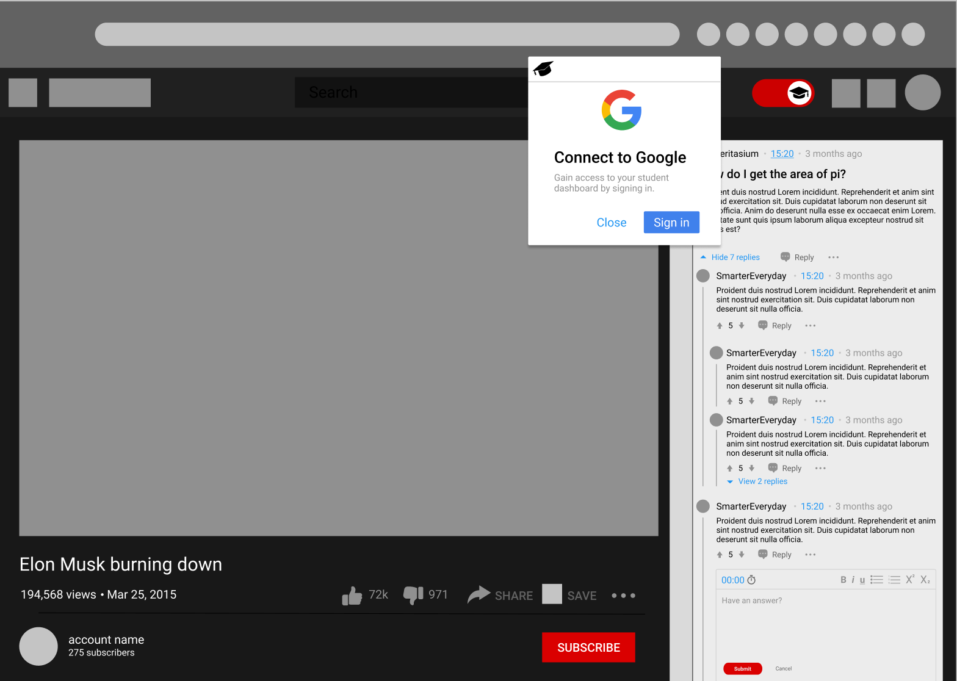Screen dimensions: 957x681
Task: Click the red SUBSCRIBE button
Action: 588,647
